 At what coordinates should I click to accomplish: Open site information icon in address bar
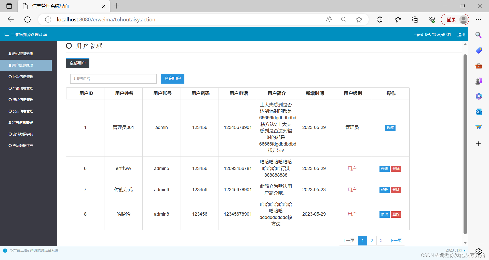coord(48,20)
